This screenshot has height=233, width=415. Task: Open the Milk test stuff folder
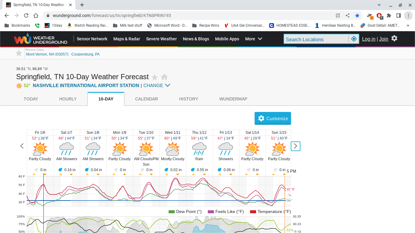(127, 25)
